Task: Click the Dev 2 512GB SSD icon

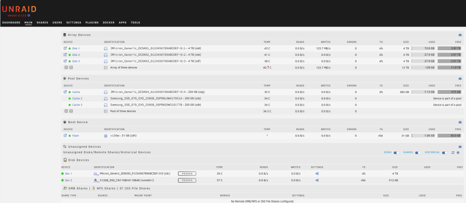Action: (x=96, y=180)
